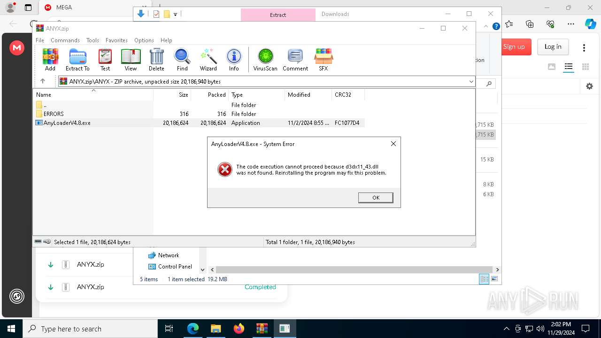Go up one folder level arrow

tap(43, 81)
